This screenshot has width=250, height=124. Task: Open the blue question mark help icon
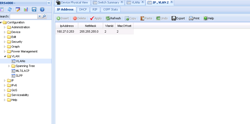[x=42, y=9]
